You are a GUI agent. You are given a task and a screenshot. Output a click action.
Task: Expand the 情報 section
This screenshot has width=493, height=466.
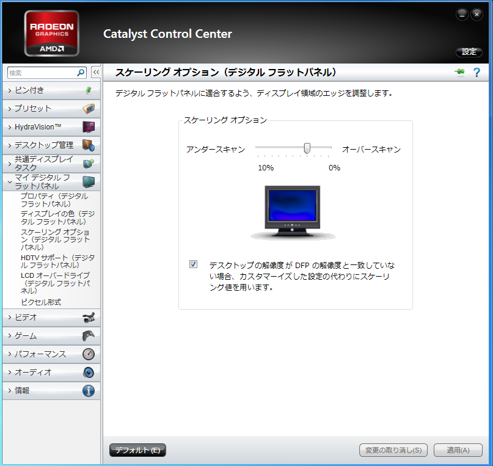pyautogui.click(x=51, y=391)
